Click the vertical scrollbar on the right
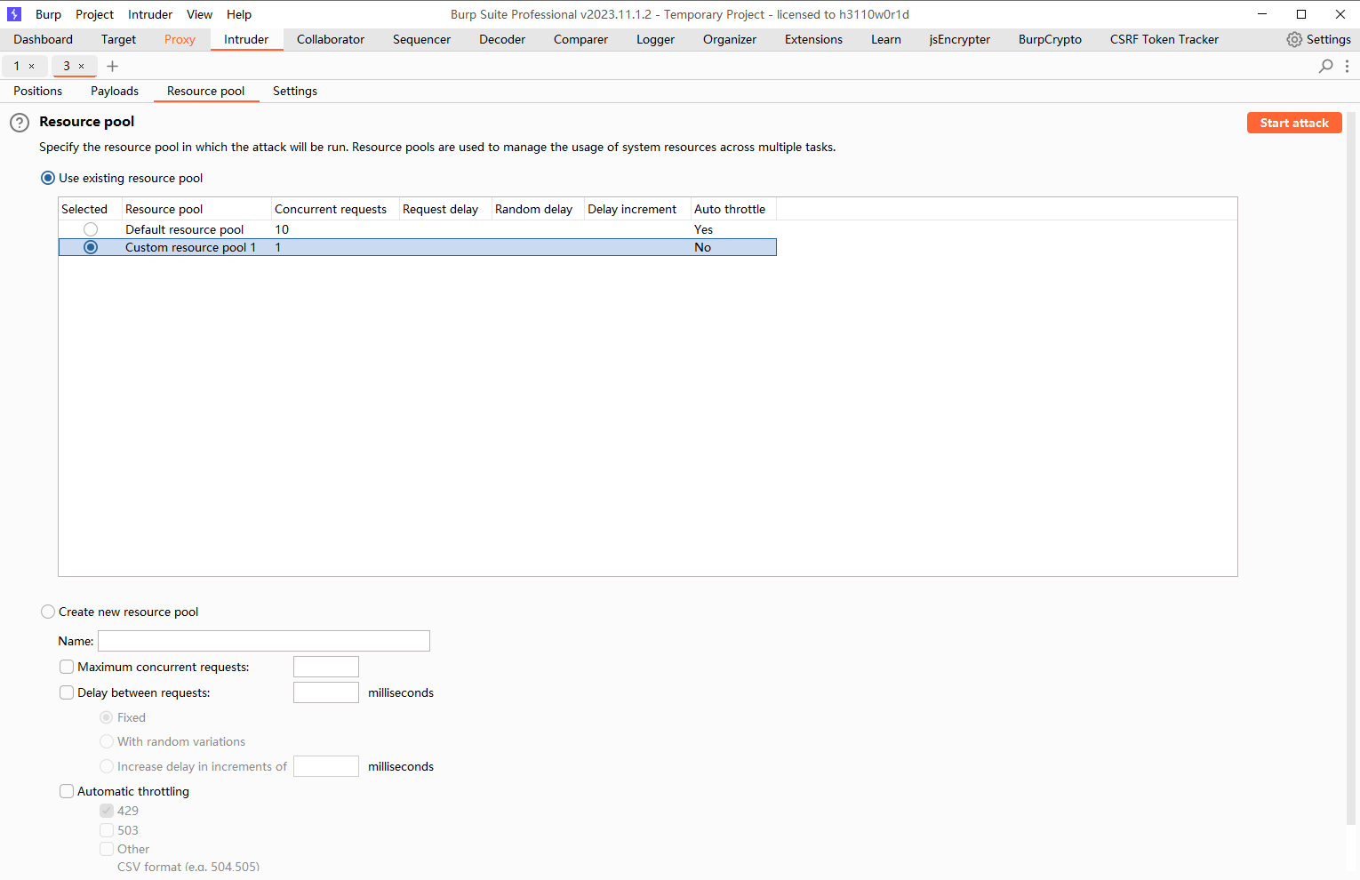The width and height of the screenshot is (1360, 880). click(1351, 468)
